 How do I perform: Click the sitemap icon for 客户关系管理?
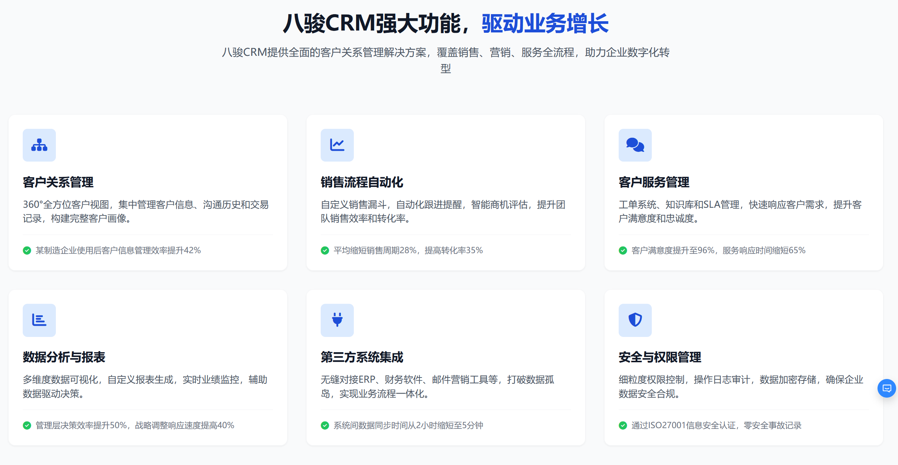tap(39, 145)
